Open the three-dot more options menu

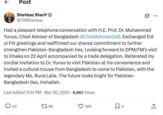click(155, 16)
